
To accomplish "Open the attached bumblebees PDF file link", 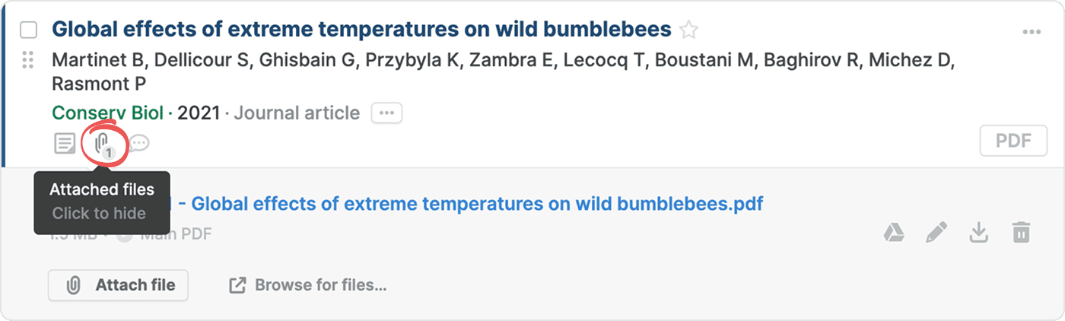I will pyautogui.click(x=476, y=204).
